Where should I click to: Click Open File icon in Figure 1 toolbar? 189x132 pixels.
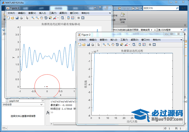pyautogui.click(x=12, y=18)
